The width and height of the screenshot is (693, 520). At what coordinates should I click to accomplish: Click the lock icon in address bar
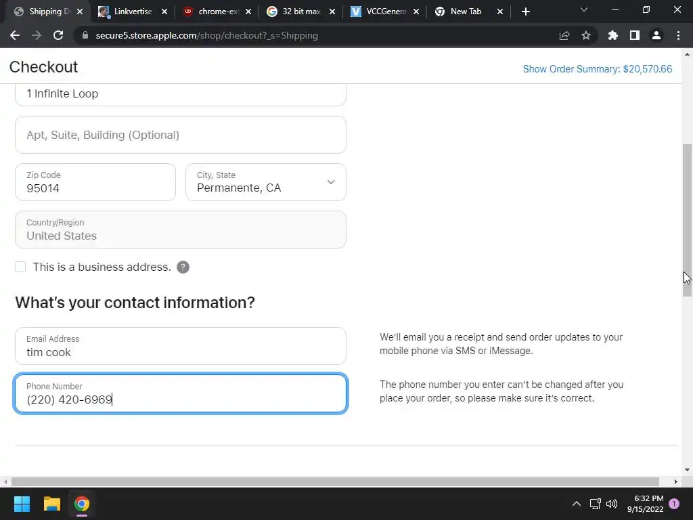click(85, 35)
